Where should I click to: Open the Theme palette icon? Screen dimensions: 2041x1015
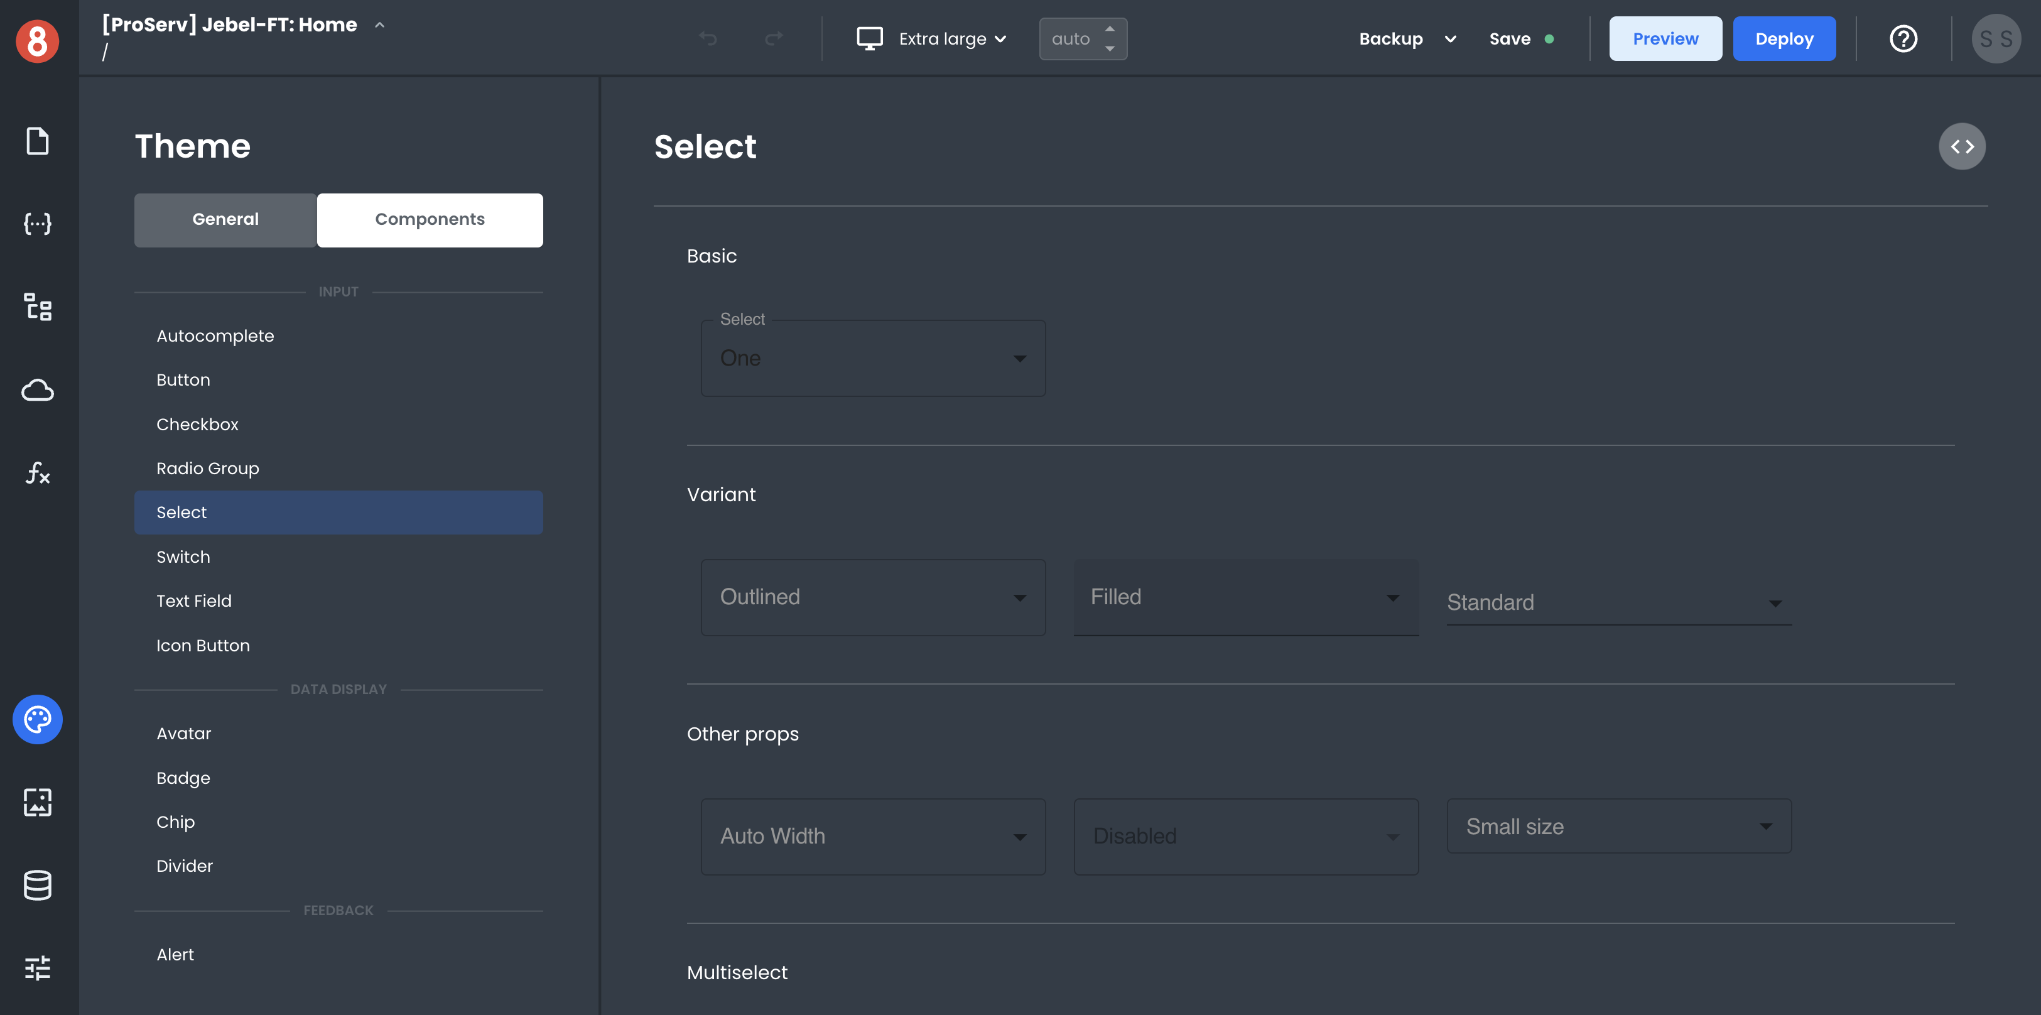(37, 719)
